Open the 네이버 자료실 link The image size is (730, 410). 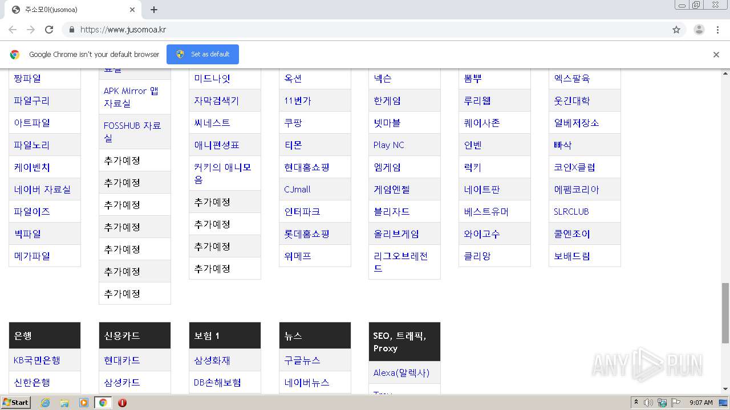coord(42,190)
